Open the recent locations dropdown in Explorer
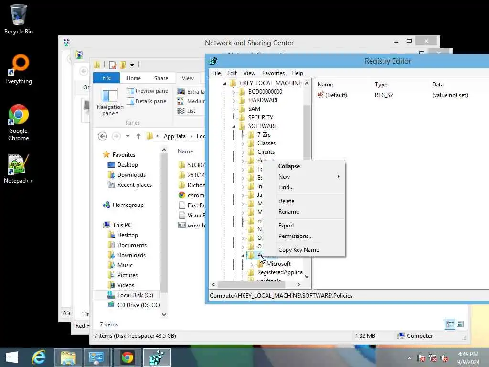The height and width of the screenshot is (367, 489). tap(128, 136)
